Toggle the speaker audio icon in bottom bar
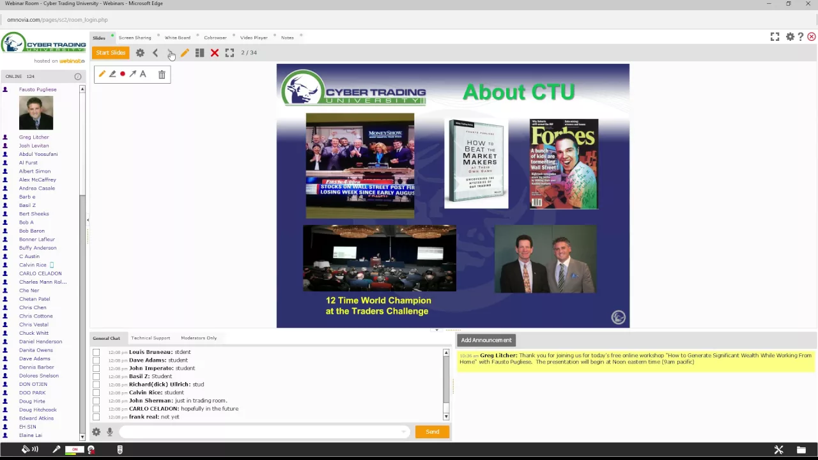This screenshot has width=818, height=460. coord(29,450)
